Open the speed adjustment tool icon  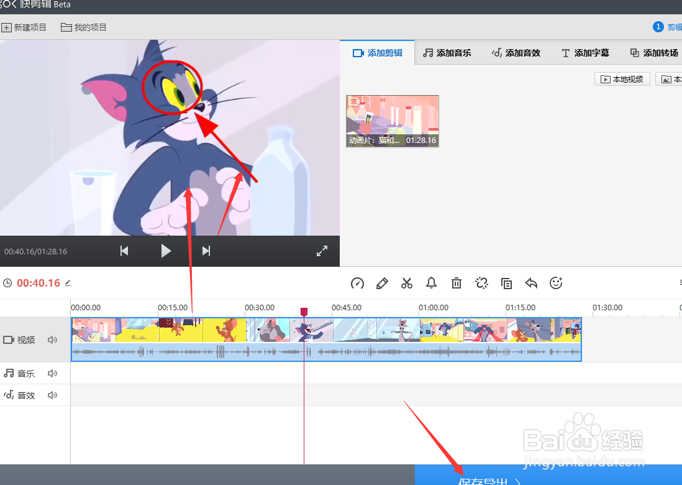point(357,284)
